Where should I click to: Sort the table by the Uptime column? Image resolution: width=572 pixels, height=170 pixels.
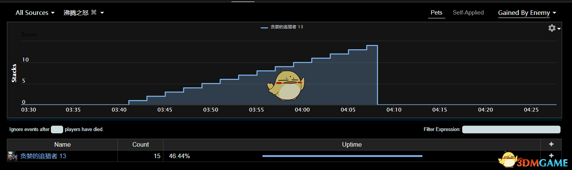pos(352,144)
